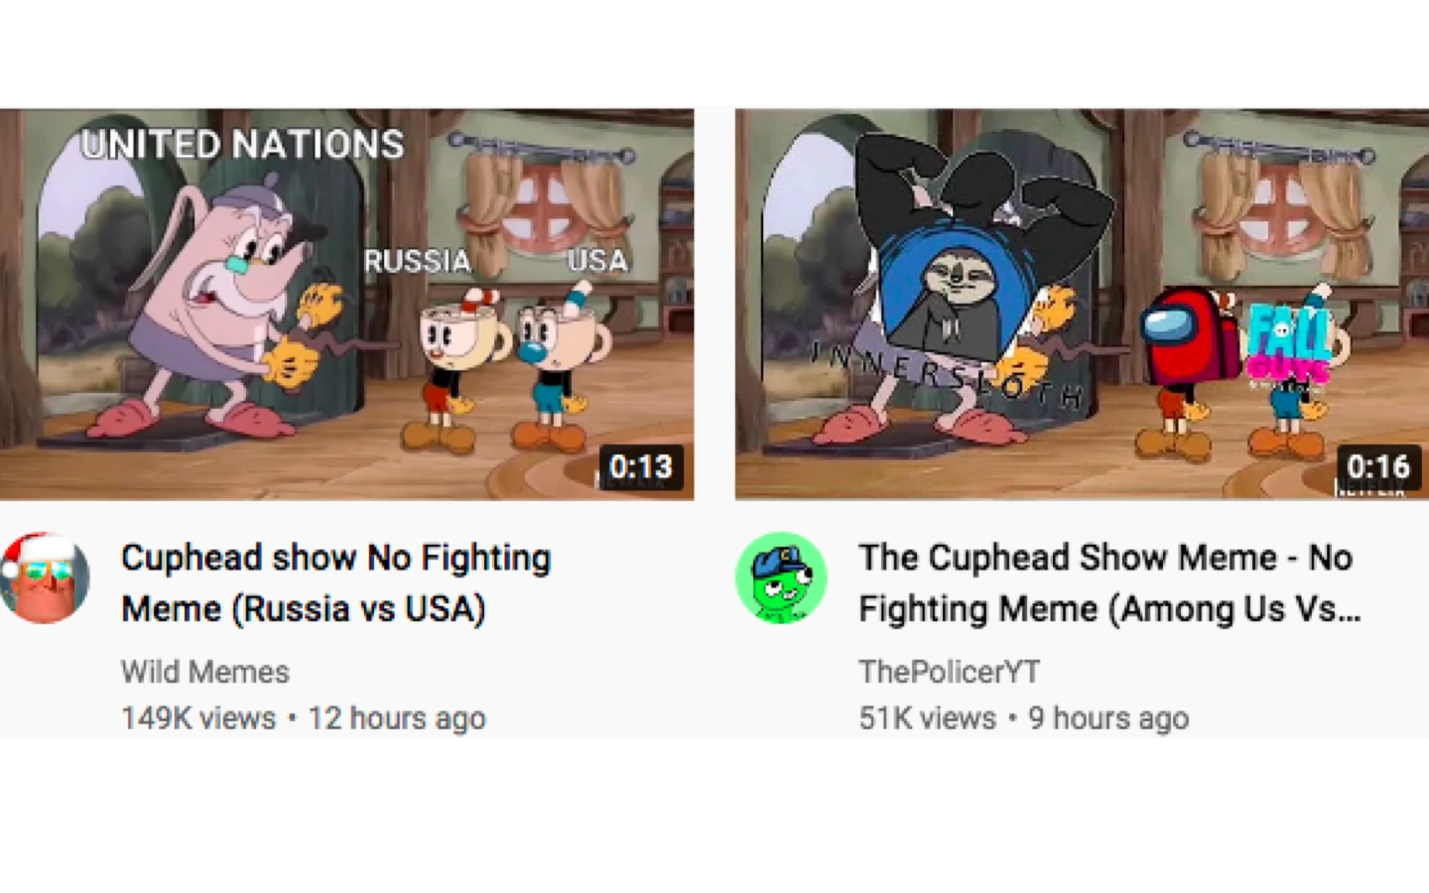Image resolution: width=1429 pixels, height=893 pixels.
Task: Visit the Wild Memes channel name
Action: (205, 672)
